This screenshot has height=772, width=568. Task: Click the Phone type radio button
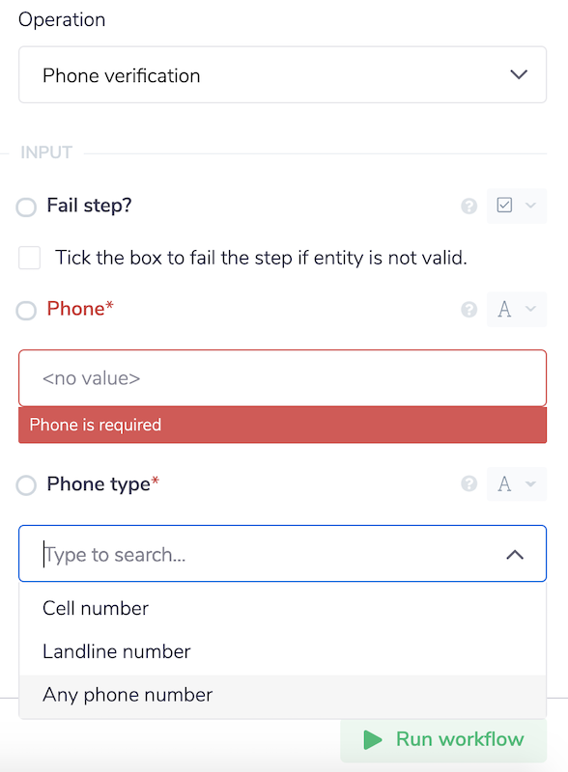tap(26, 483)
